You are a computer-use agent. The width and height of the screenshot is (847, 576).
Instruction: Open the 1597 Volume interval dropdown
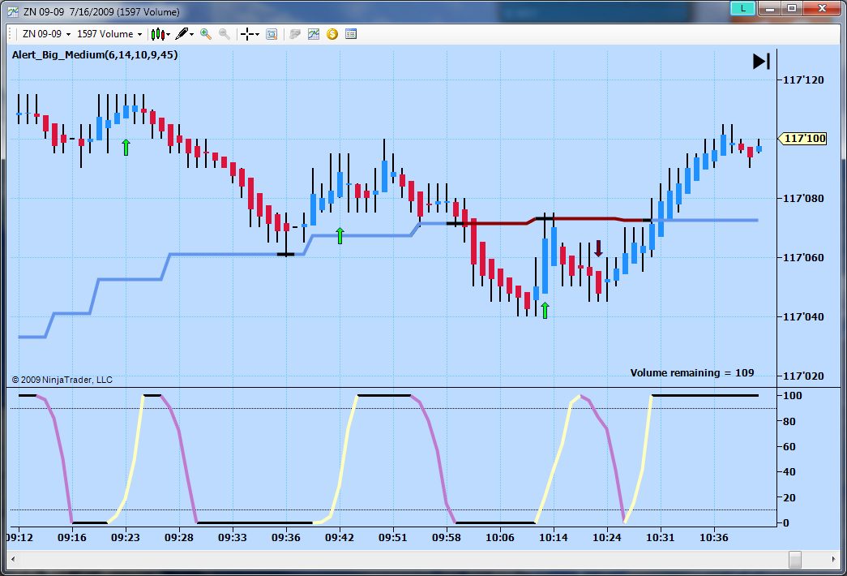tap(109, 34)
